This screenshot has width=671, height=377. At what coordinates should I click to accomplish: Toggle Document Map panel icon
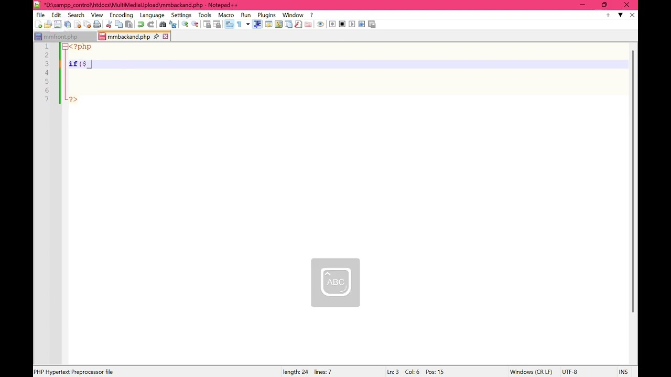click(278, 24)
